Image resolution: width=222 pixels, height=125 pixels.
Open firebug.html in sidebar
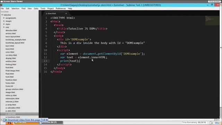[11, 64]
